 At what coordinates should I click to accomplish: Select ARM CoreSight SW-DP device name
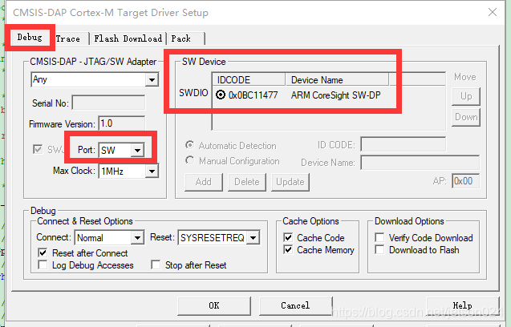point(335,95)
